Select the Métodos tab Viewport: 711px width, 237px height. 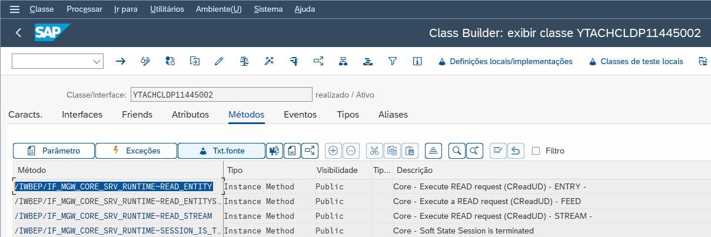point(246,115)
